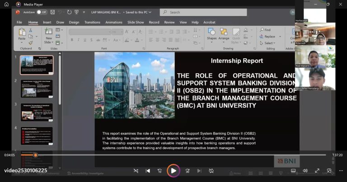Click the font color swatch
347x182 pixels.
137,40
